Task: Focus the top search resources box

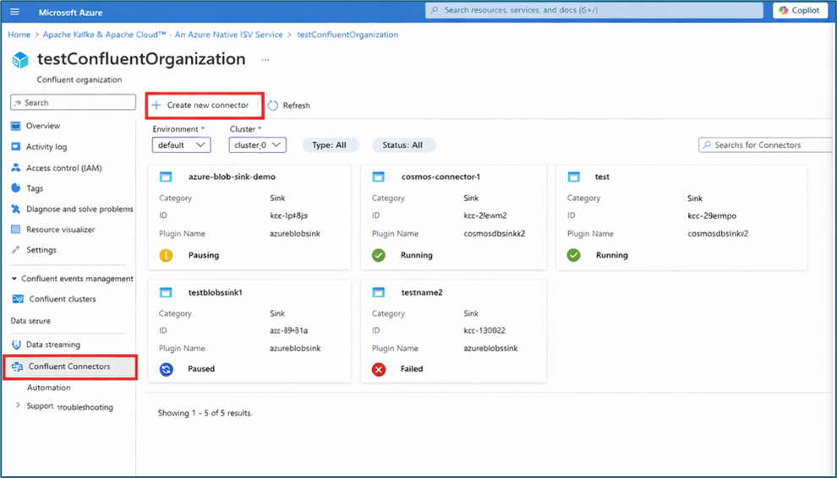Action: 594,10
